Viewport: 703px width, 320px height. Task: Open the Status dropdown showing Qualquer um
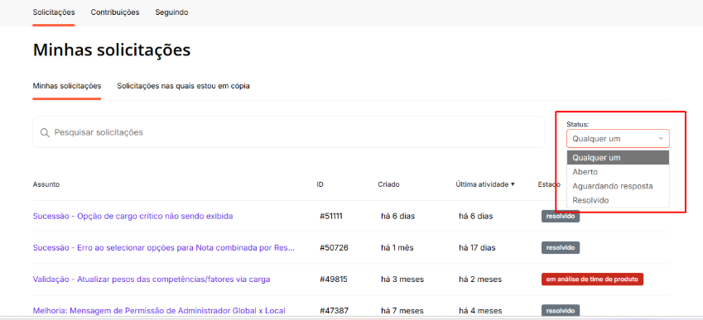click(618, 139)
